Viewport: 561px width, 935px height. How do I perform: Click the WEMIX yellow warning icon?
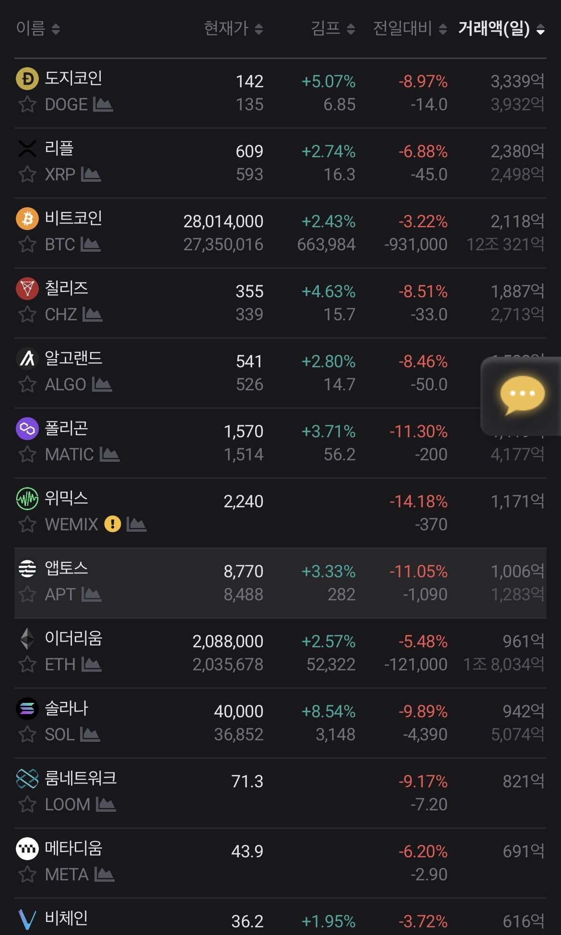tap(113, 524)
